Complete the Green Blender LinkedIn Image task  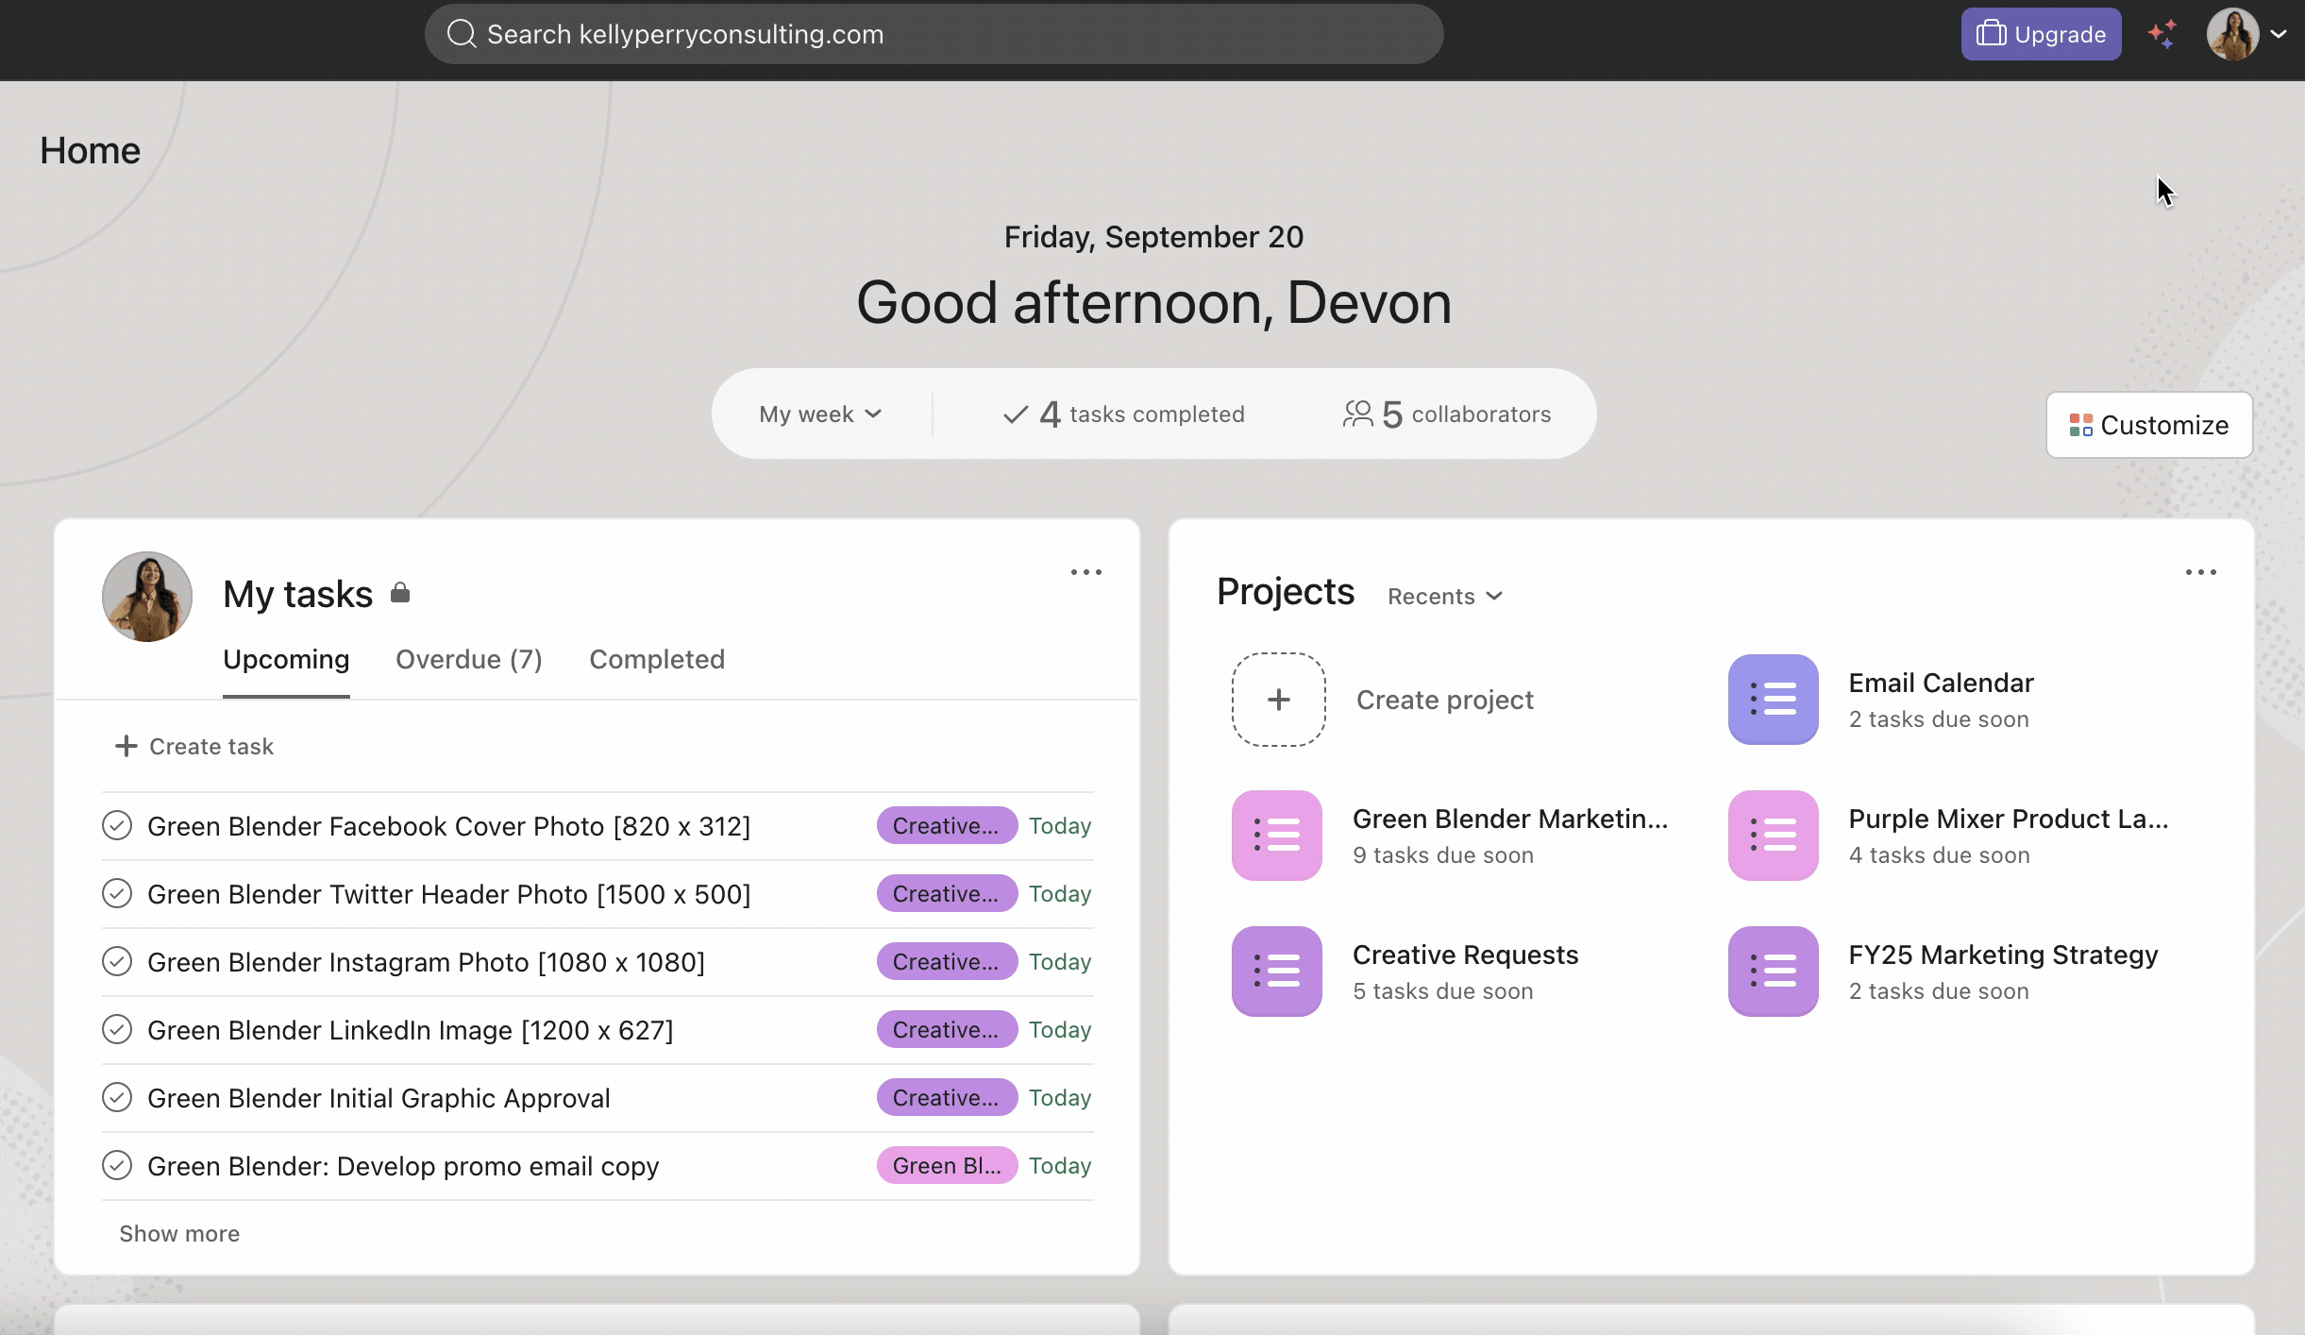click(117, 1030)
